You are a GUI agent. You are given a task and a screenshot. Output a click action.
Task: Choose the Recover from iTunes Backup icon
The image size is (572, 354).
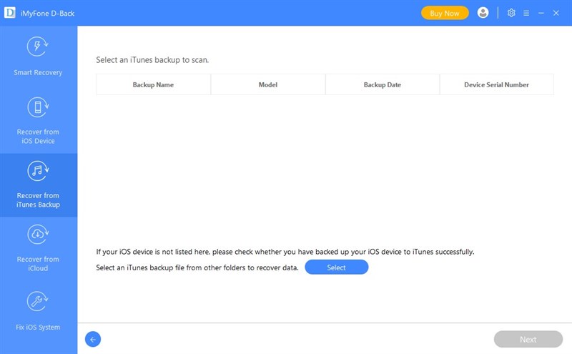click(x=38, y=171)
